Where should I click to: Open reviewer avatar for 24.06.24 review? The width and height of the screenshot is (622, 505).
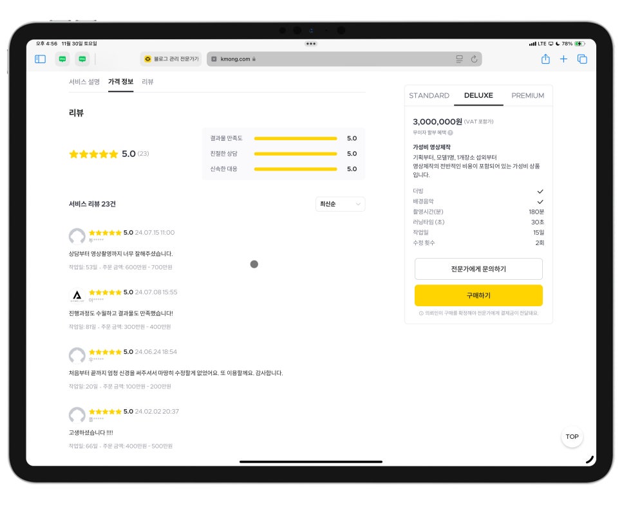point(77,355)
